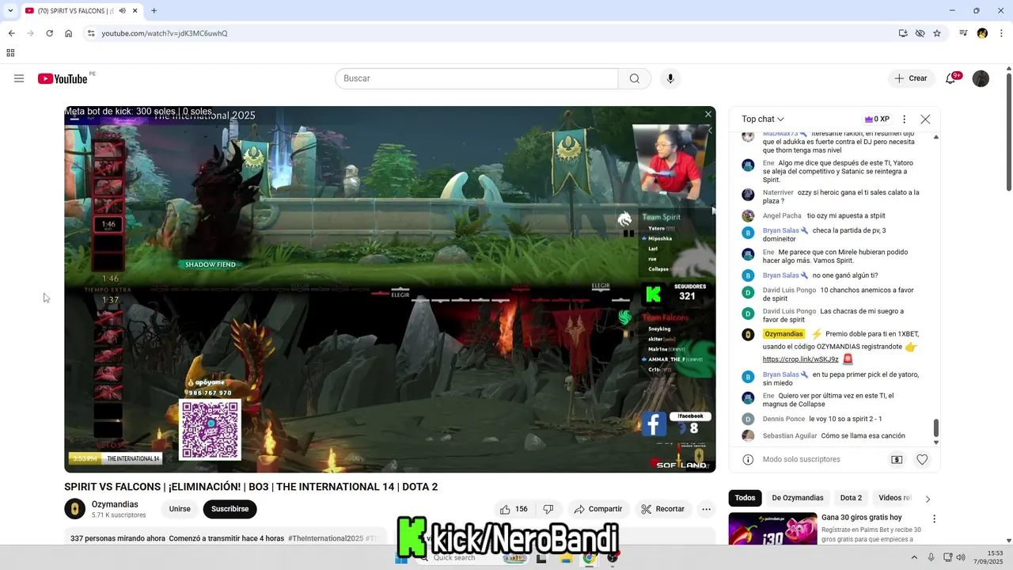Open the notifications bell
The width and height of the screenshot is (1013, 570).
coord(950,78)
